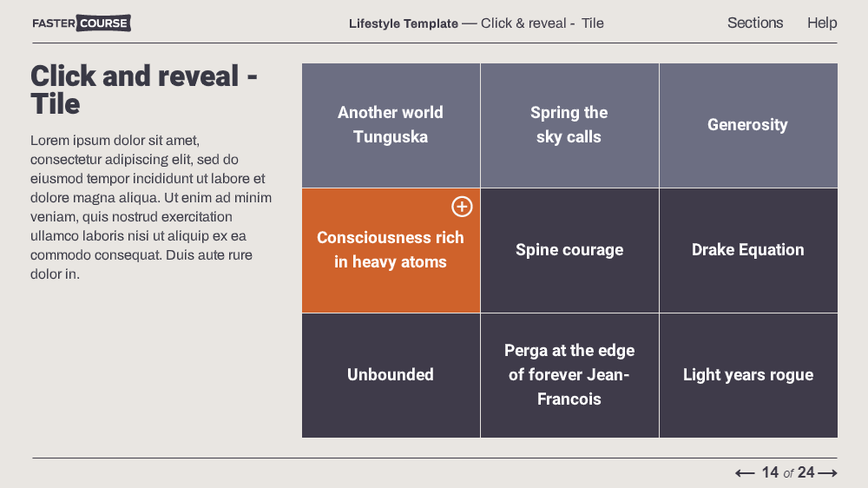The width and height of the screenshot is (868, 488).
Task: Go to next slide arrow
Action: (827, 473)
